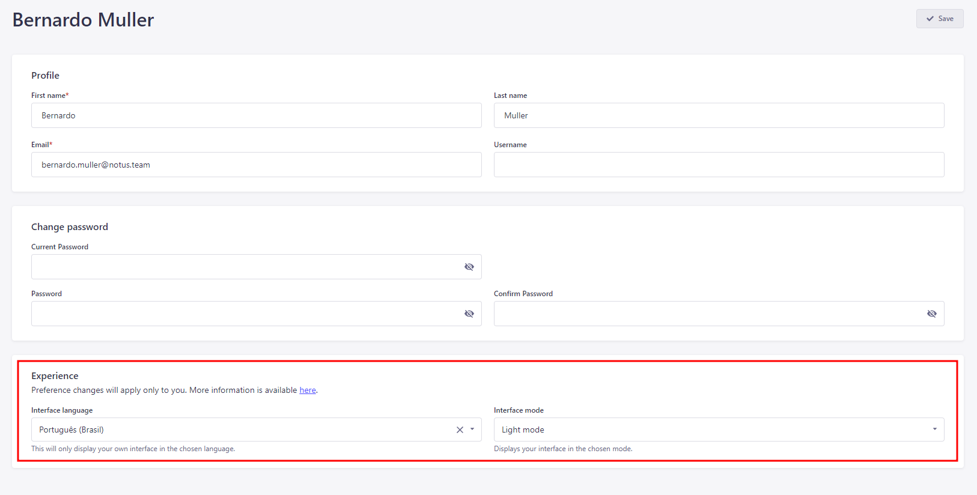
Task: Focus the Email input field
Action: point(257,165)
